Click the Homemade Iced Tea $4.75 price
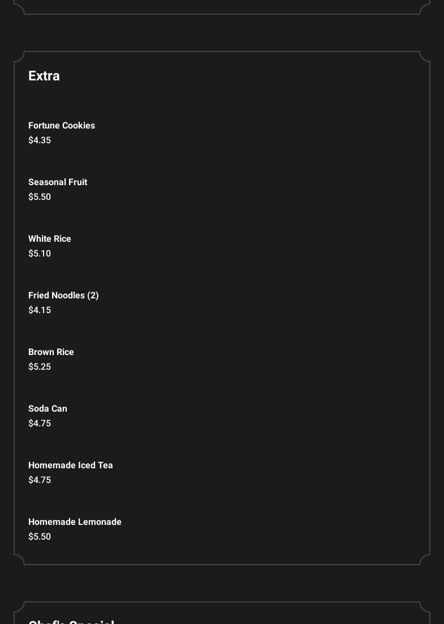 tap(40, 480)
